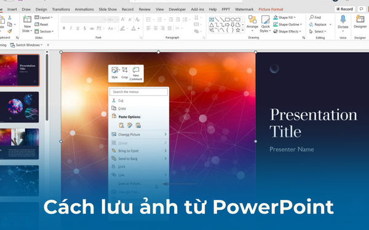Click the numbered list icon

[x=159, y=20]
